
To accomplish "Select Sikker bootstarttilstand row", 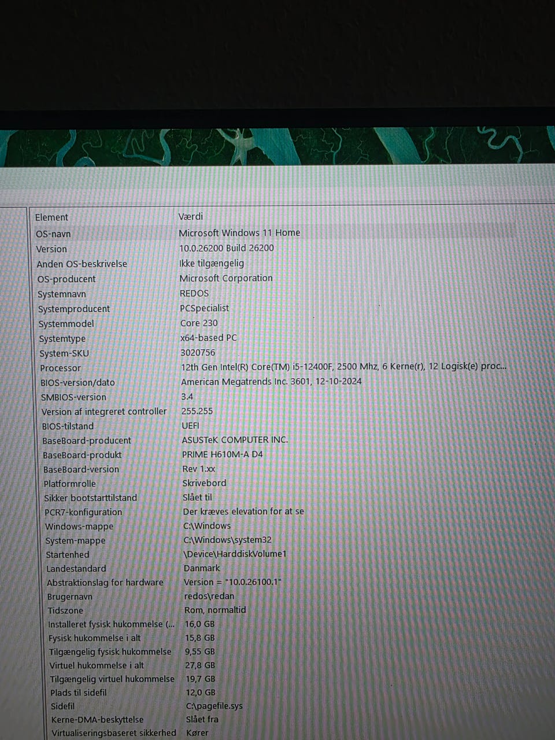I will [x=91, y=498].
